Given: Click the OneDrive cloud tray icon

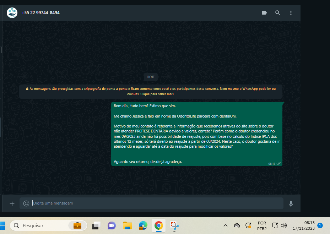Looking at the screenshot, I should [237, 225].
